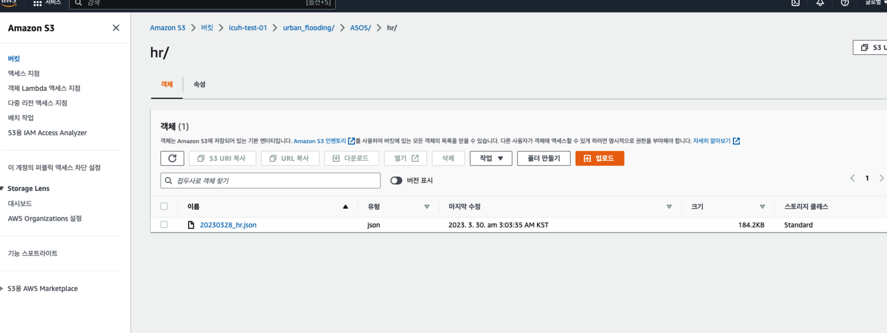Image resolution: width=887 pixels, height=333 pixels.
Task: Click the S3 URI 복사 button
Action: (222, 158)
